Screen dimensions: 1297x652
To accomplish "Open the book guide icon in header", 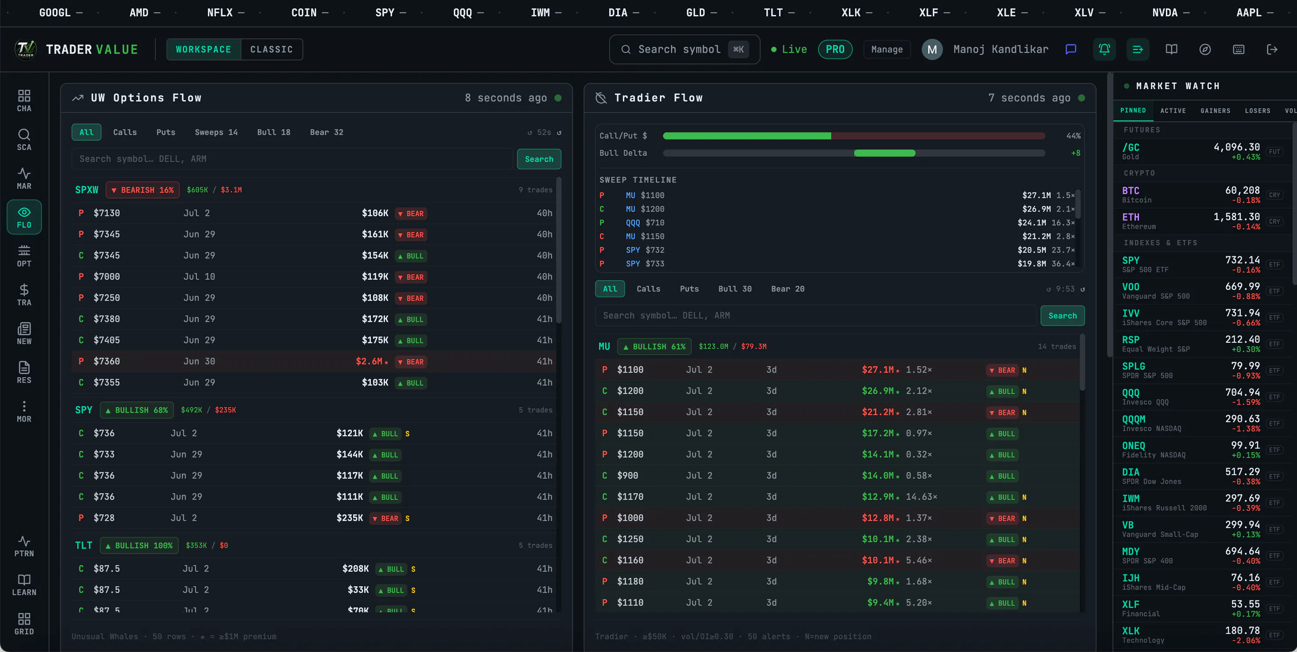I will pyautogui.click(x=1172, y=49).
